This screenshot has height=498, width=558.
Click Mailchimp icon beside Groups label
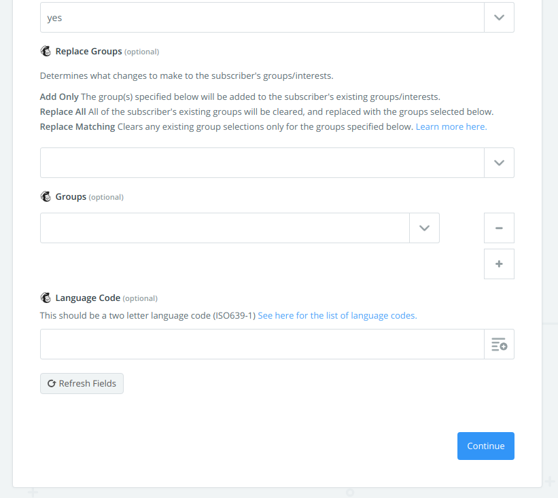[46, 196]
